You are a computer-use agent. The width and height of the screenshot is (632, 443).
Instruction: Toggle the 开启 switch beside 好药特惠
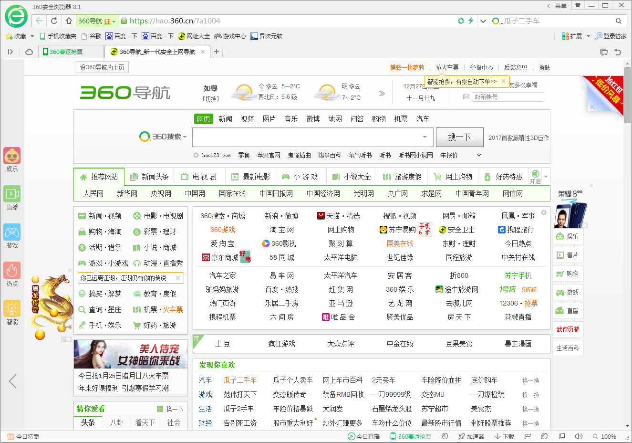[x=535, y=177]
